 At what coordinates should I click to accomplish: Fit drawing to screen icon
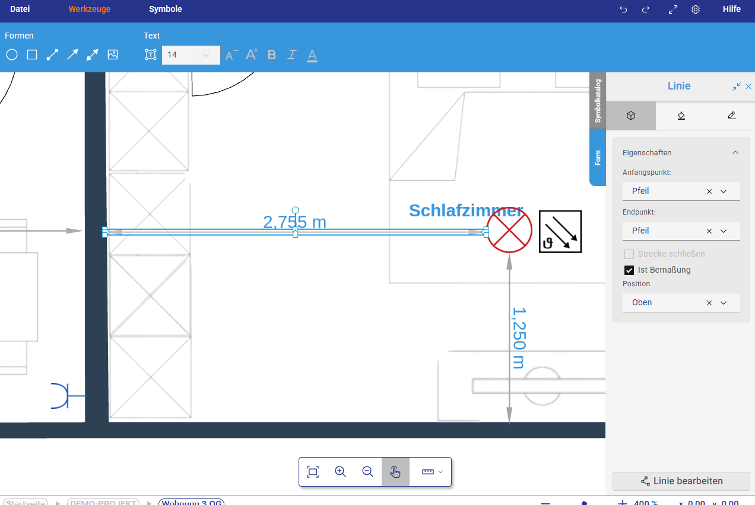[x=313, y=472]
